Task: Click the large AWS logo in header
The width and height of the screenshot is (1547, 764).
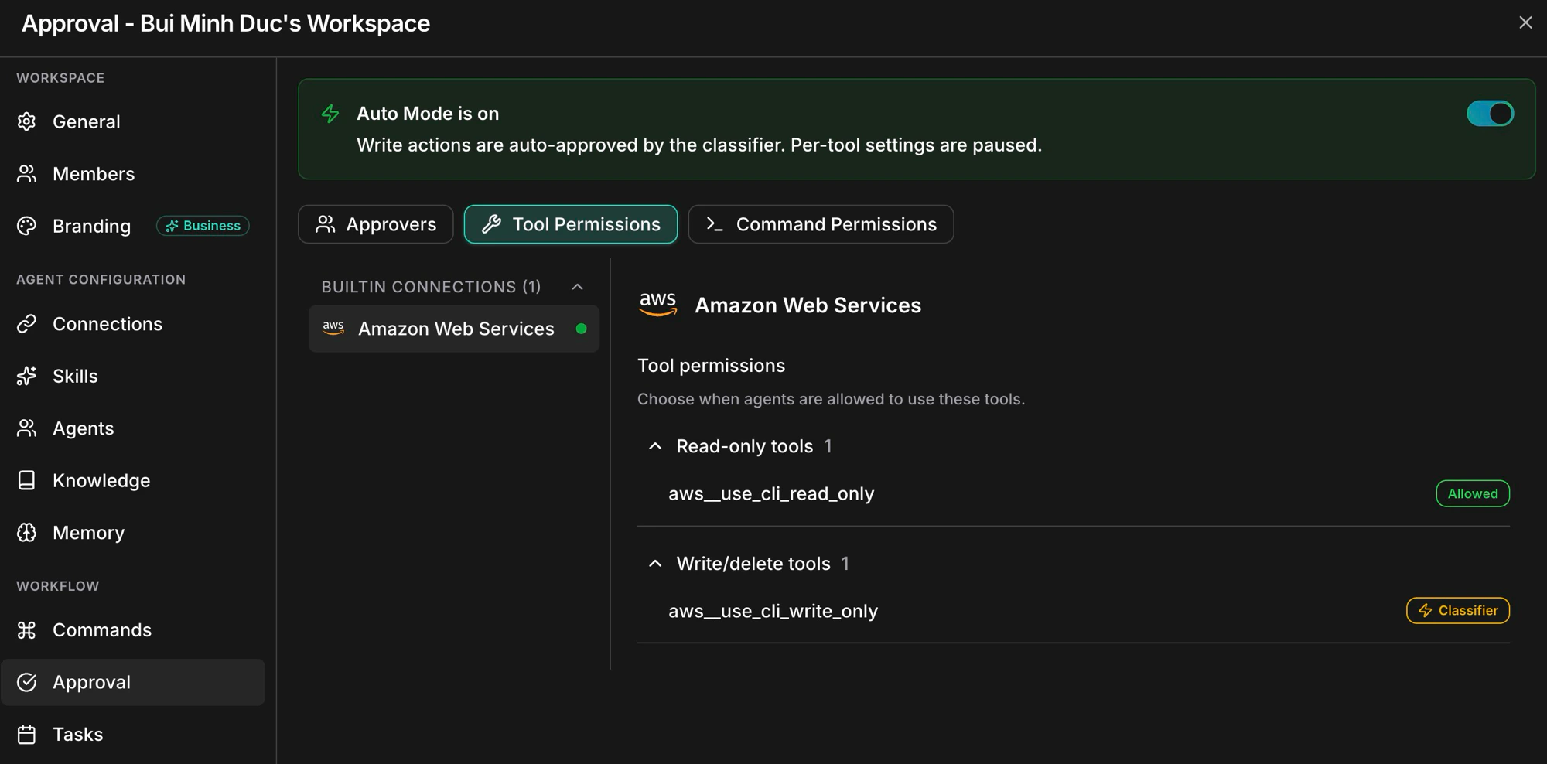Action: pyautogui.click(x=658, y=304)
